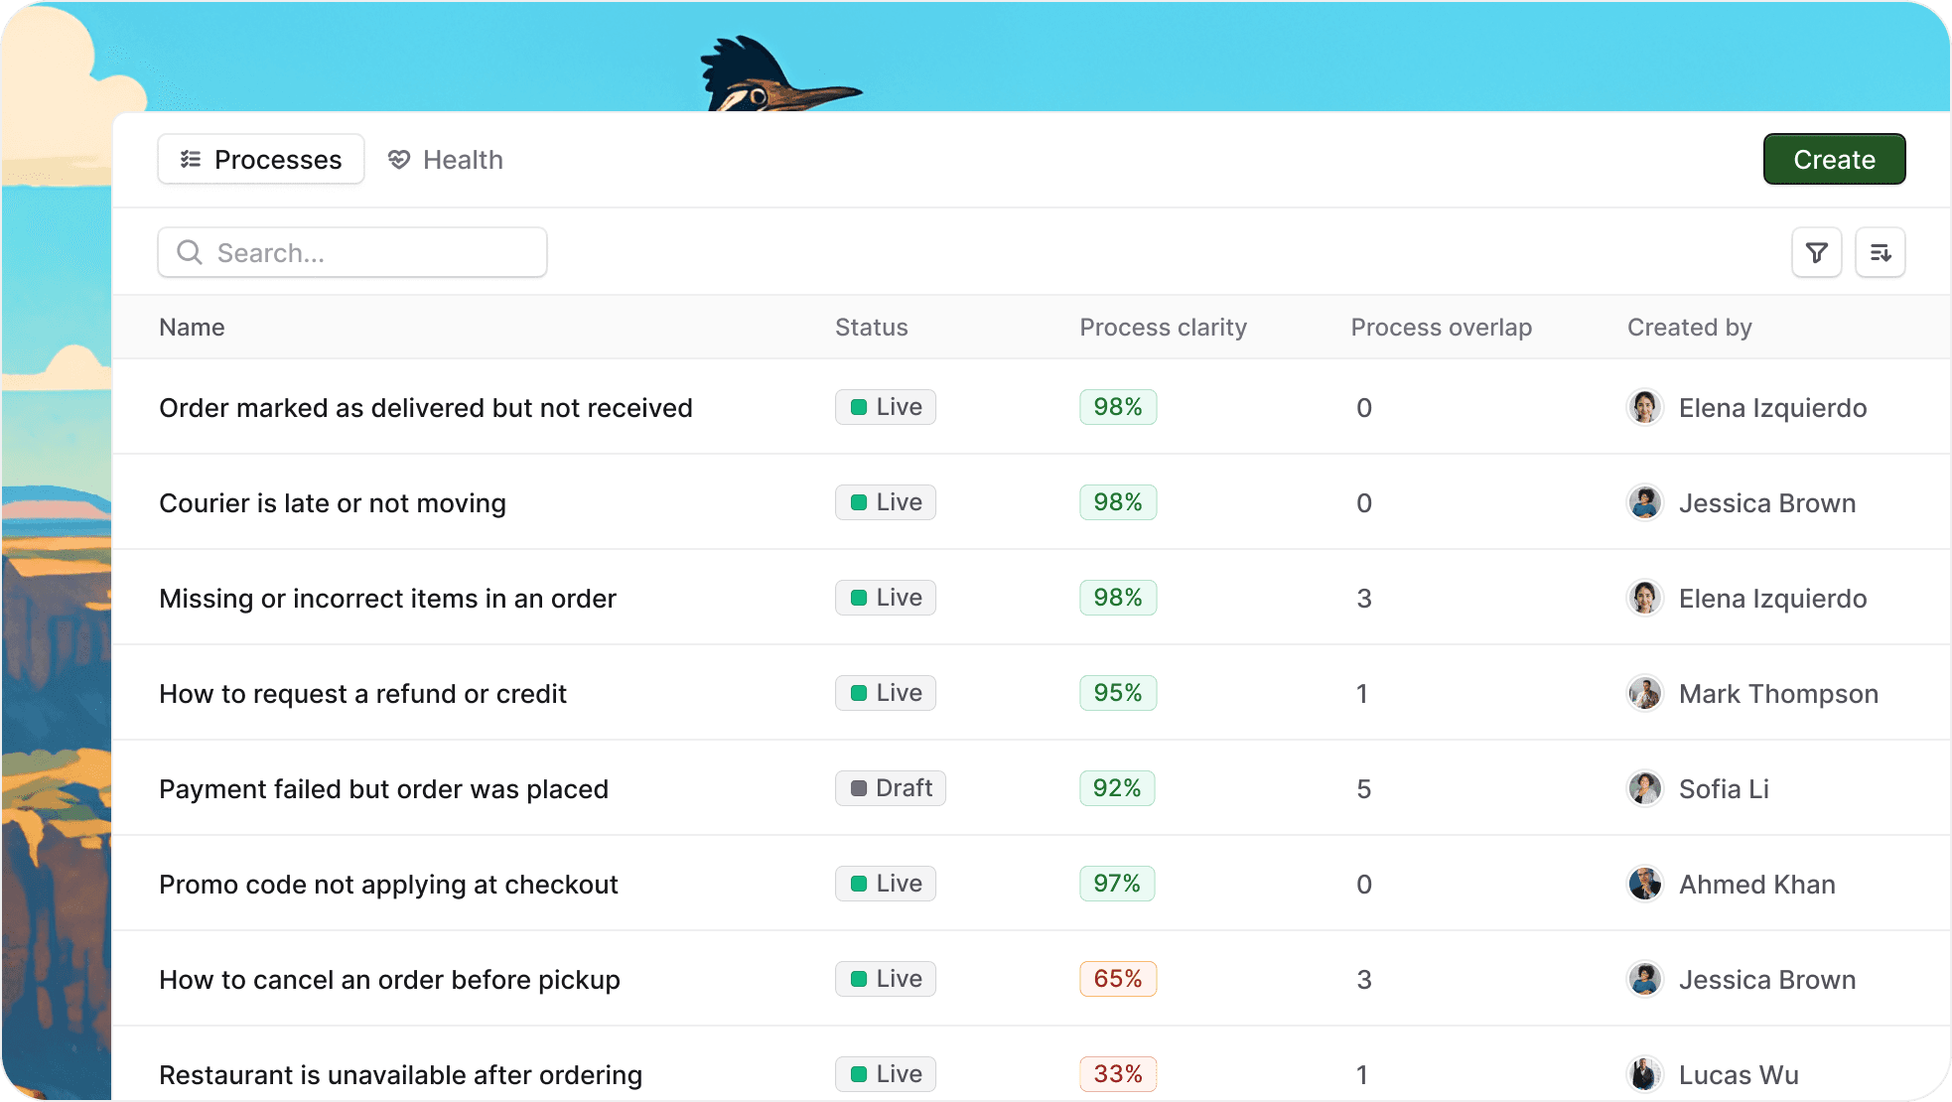Sort by Process clarity column header
This screenshot has width=1952, height=1102.
pyautogui.click(x=1163, y=328)
